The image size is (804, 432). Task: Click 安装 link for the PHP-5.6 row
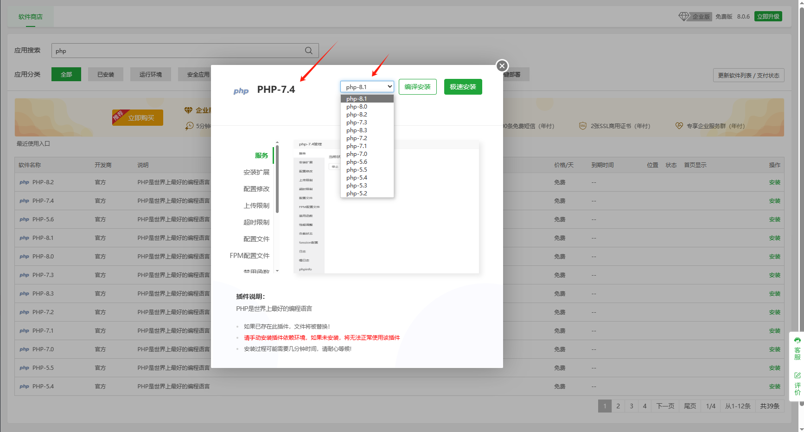pyautogui.click(x=774, y=219)
